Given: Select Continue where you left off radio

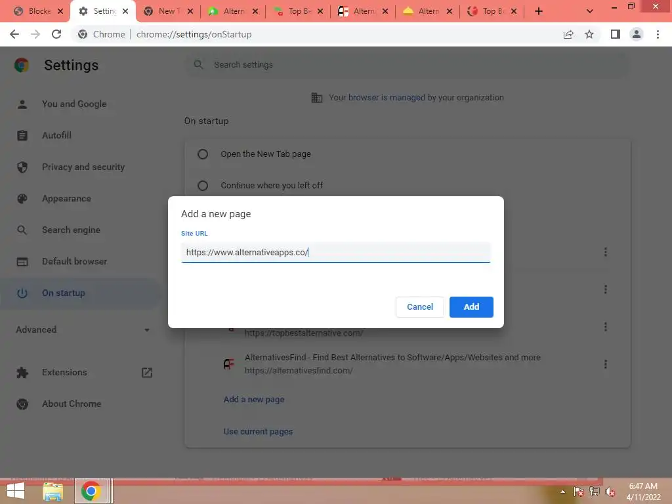Looking at the screenshot, I should click(203, 186).
